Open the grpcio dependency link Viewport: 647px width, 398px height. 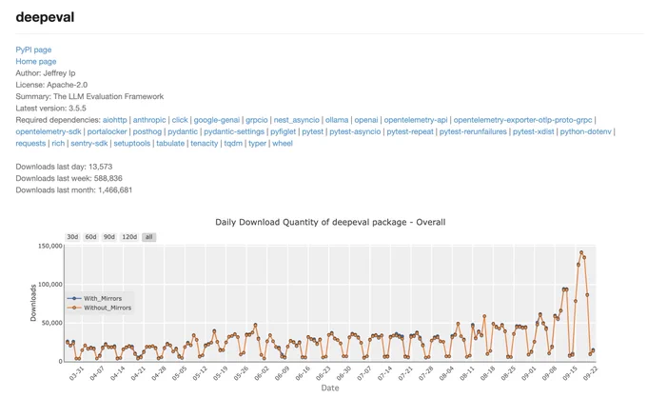257,120
